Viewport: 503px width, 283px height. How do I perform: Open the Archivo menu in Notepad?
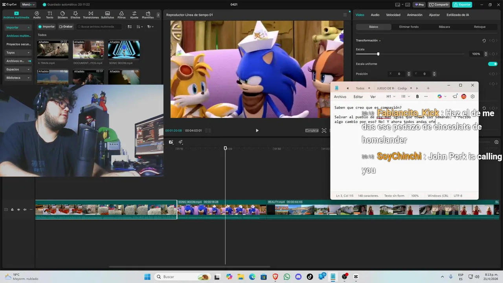340,97
